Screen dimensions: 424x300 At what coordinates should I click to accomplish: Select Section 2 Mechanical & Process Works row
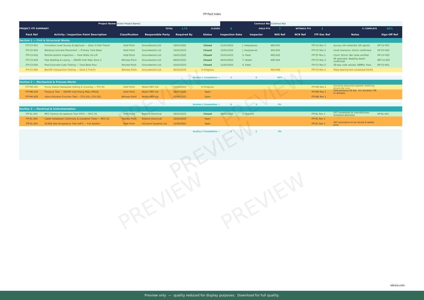(48, 82)
